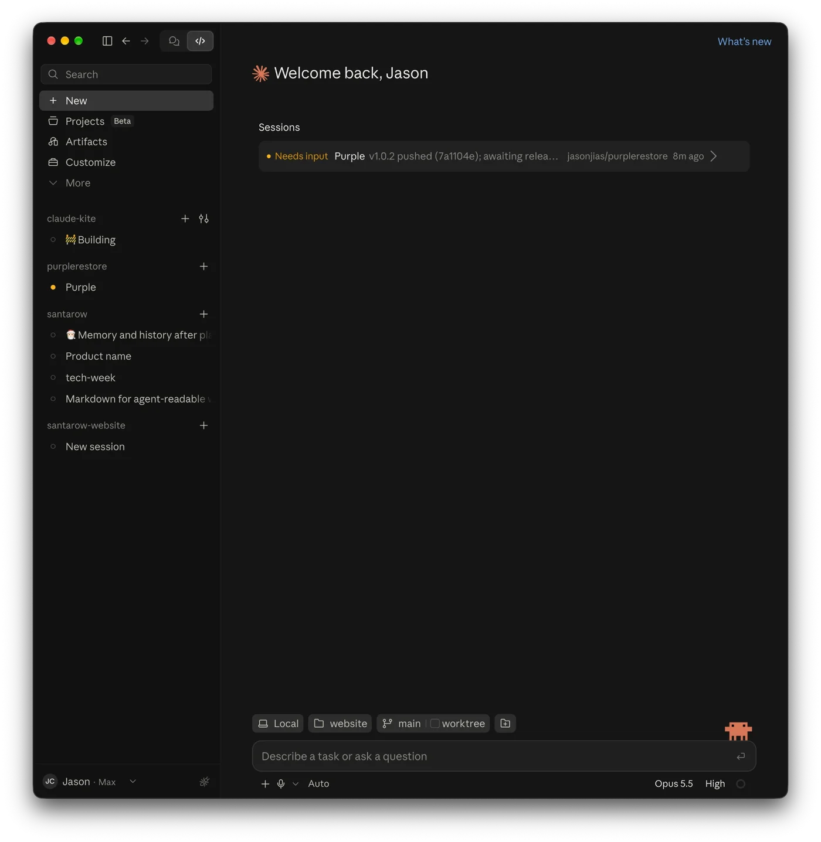Change the High effort level
This screenshot has width=821, height=842.
(x=715, y=784)
